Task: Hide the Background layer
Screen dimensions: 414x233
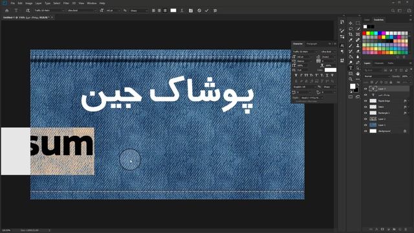Action: coord(365,131)
